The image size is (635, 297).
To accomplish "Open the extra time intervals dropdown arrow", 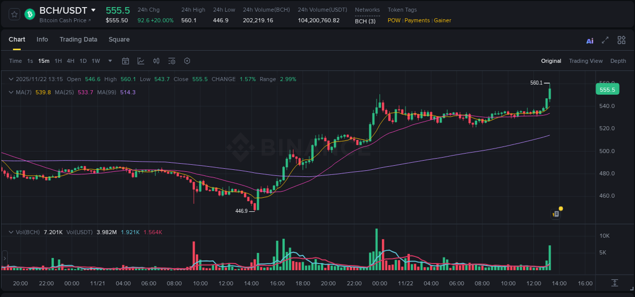I will point(109,61).
